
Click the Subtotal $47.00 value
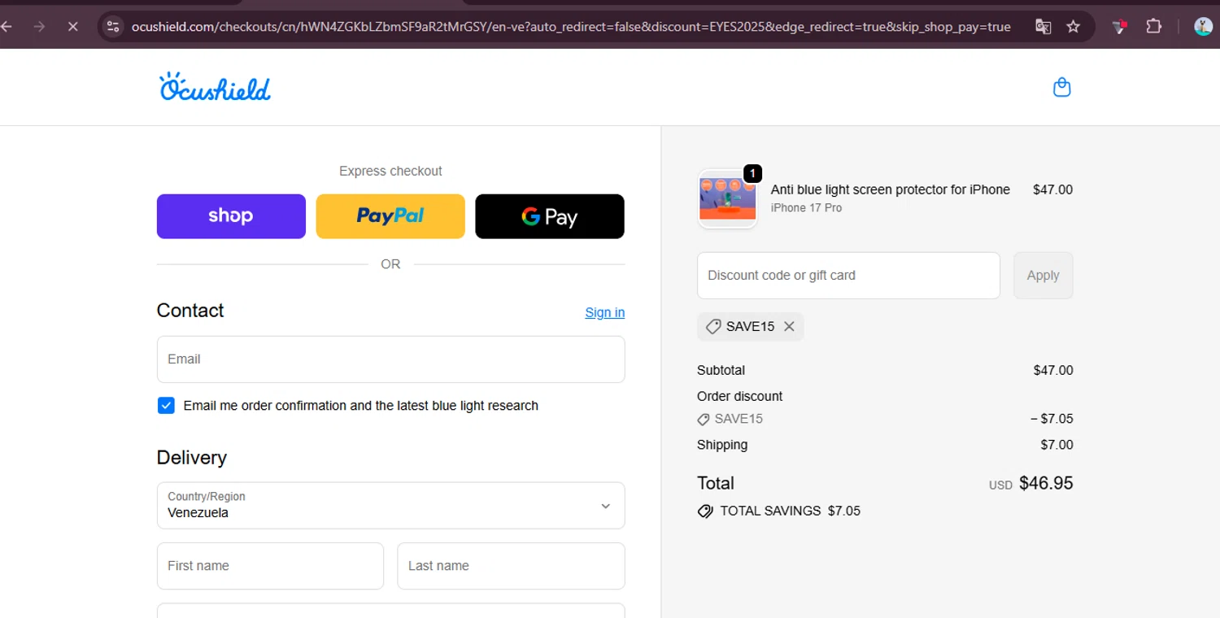coord(1053,370)
